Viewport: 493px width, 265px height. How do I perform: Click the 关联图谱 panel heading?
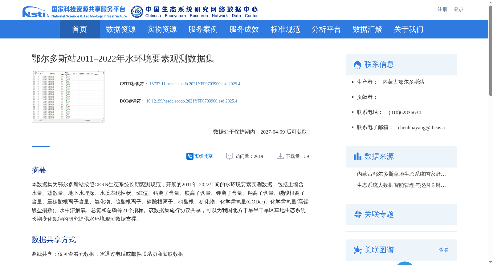coord(379,250)
